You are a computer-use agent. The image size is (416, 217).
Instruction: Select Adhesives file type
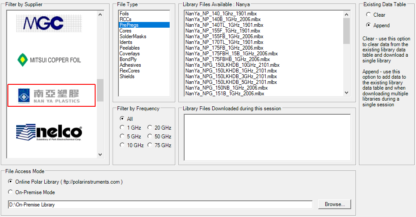point(144,65)
